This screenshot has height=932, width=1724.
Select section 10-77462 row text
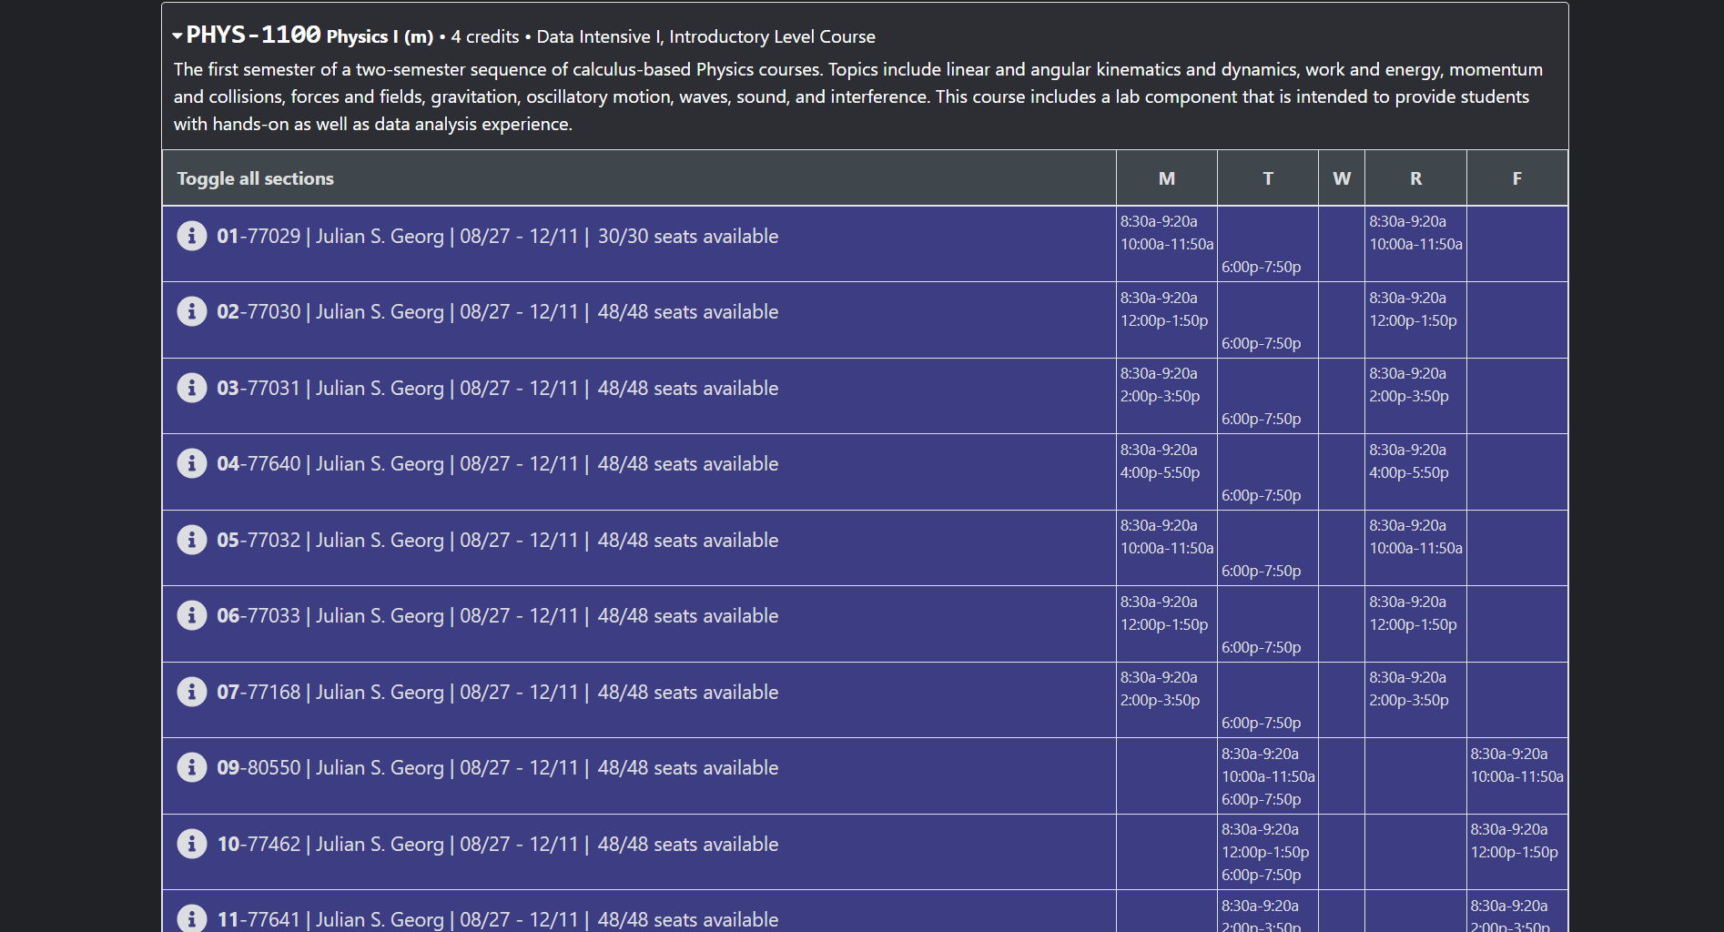[x=497, y=845]
